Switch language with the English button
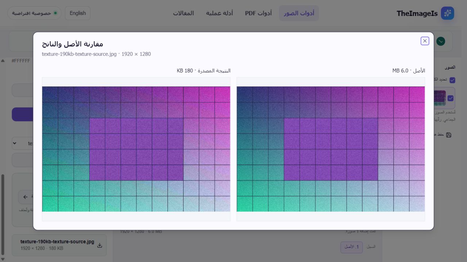Viewport: 467px width, 262px height. 78,13
